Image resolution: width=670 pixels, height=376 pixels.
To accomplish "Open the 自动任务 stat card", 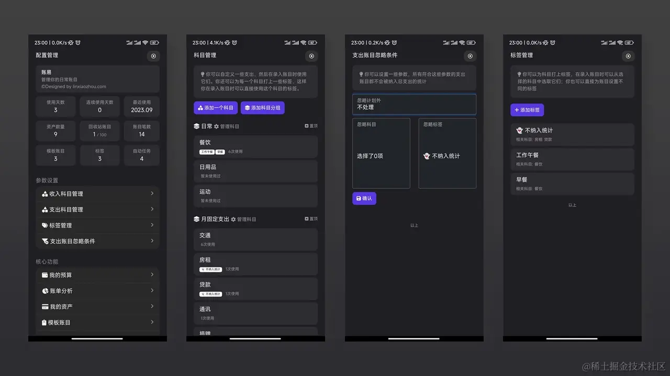I will pos(142,155).
